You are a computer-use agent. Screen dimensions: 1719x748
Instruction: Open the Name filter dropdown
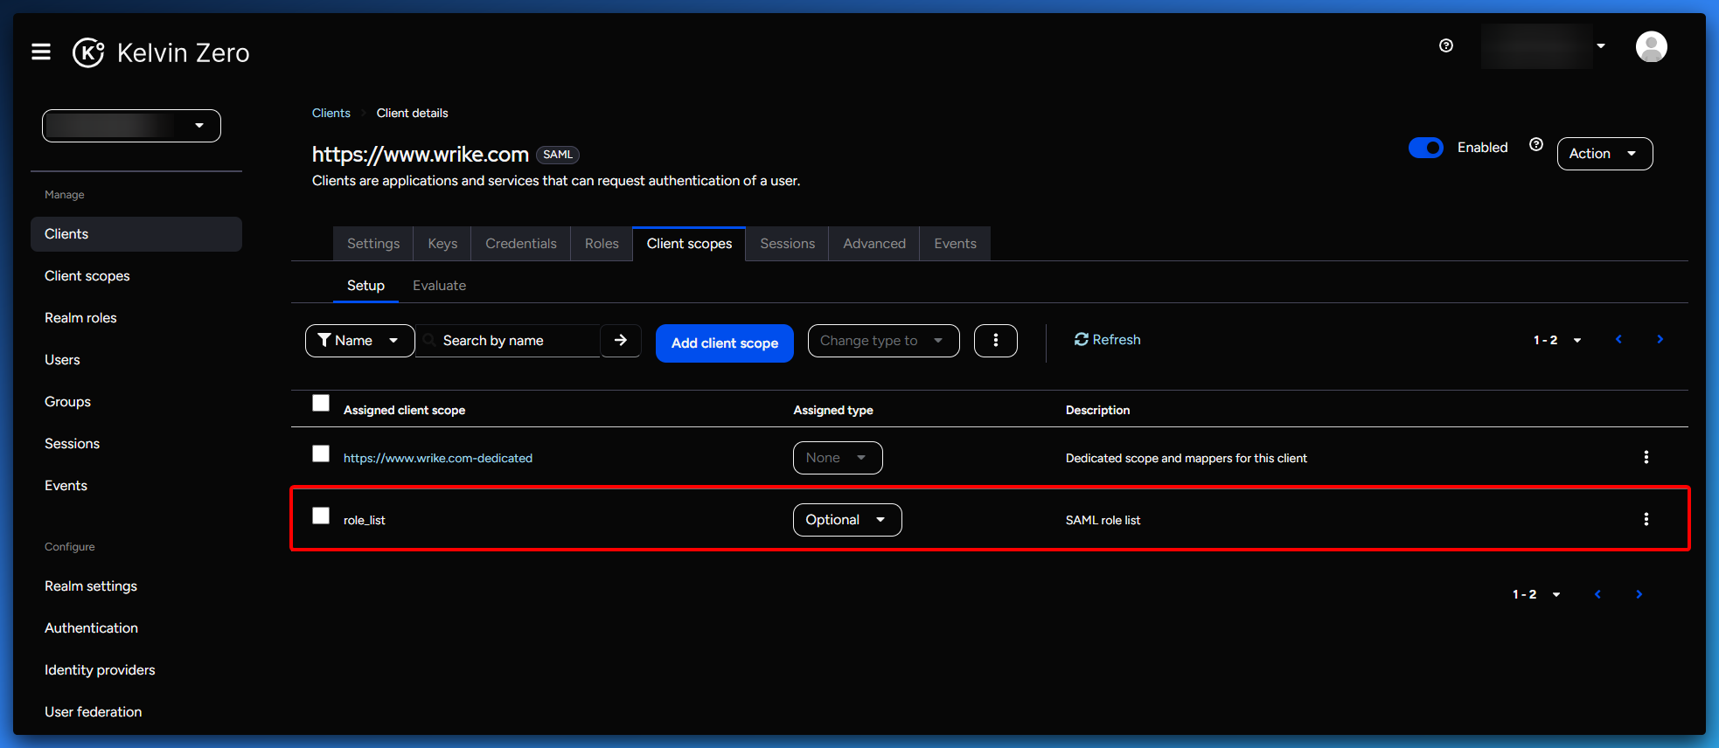tap(359, 341)
